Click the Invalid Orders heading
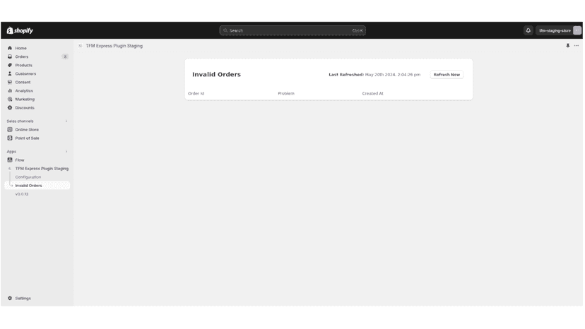This screenshot has height=329, width=585. point(216,75)
